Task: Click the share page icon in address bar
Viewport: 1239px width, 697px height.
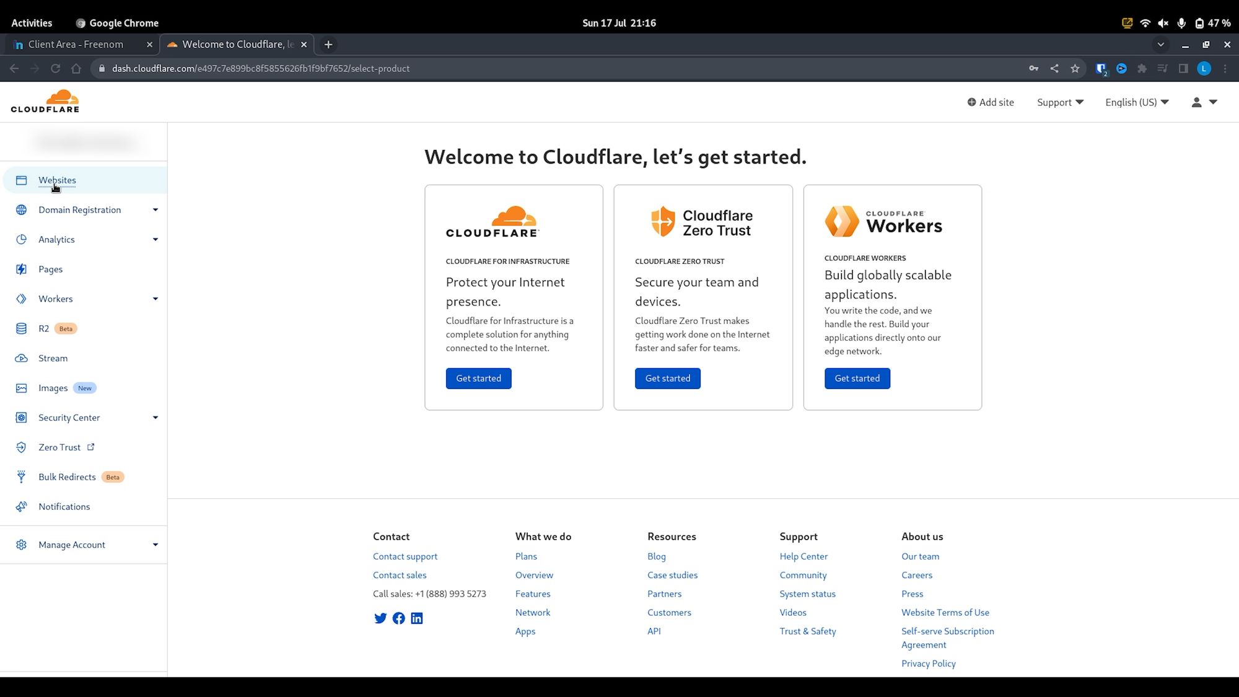Action: coord(1054,69)
